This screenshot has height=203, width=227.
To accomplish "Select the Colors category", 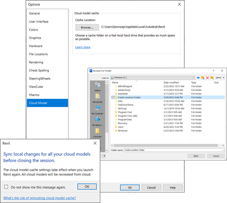I will (47, 30).
